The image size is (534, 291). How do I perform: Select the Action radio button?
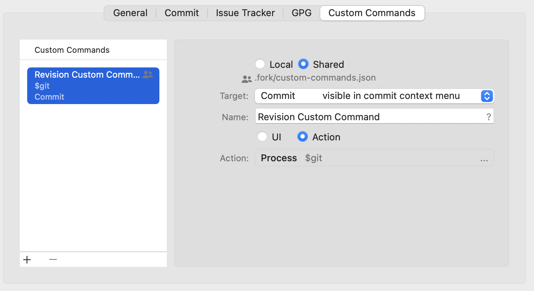point(302,136)
